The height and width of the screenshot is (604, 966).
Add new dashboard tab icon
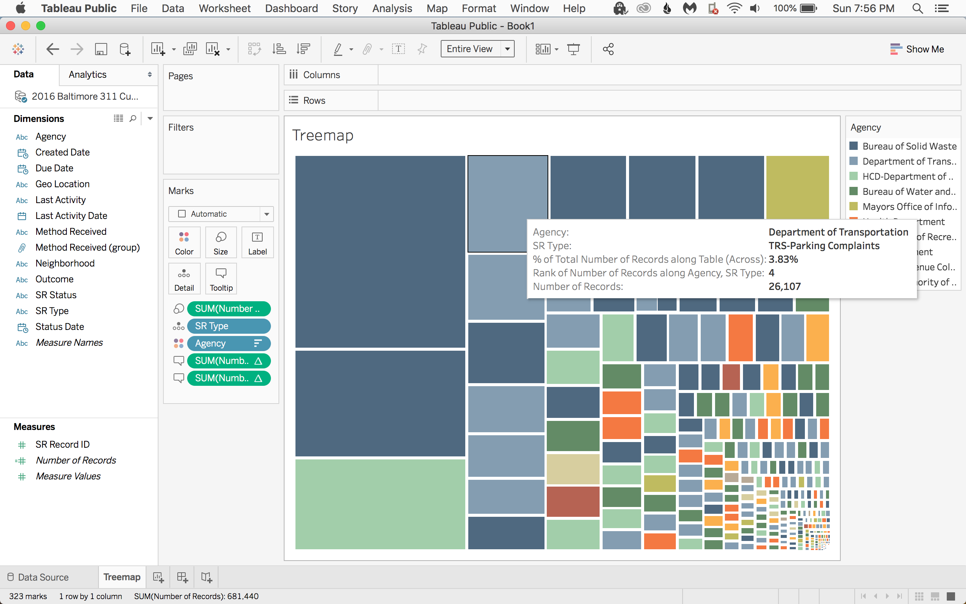[x=182, y=577]
